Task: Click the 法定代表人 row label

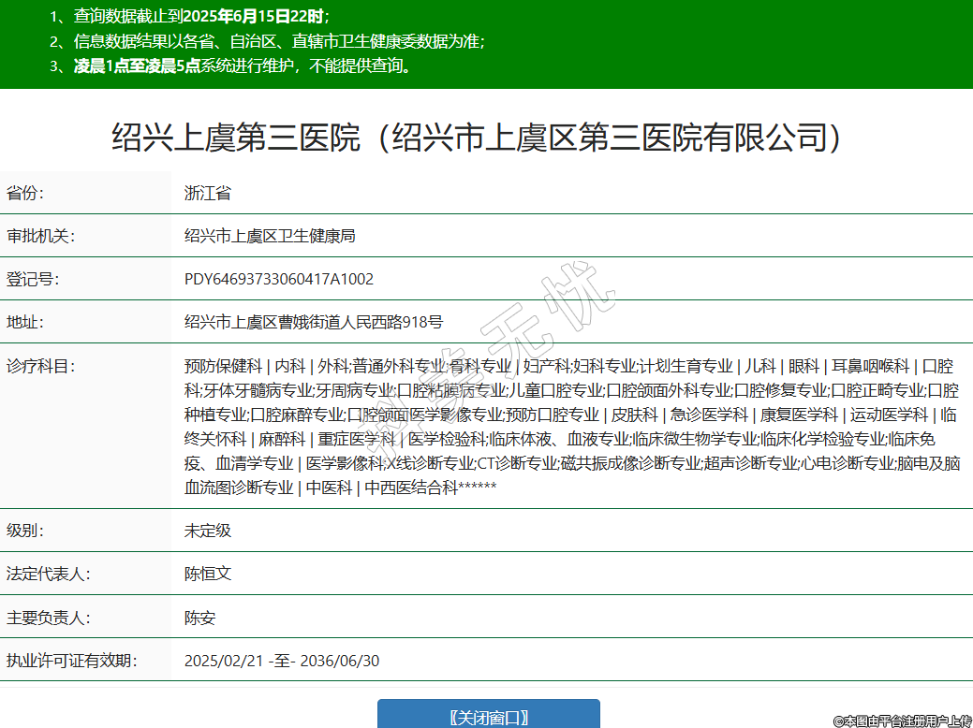Action: (x=48, y=574)
